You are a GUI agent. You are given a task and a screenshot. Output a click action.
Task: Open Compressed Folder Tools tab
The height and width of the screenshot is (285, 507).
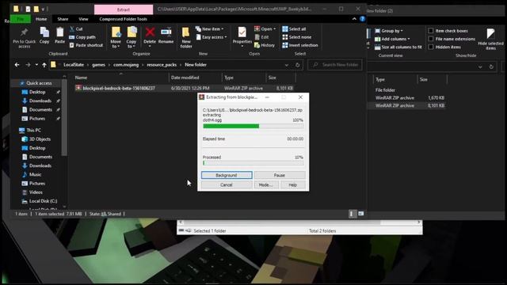coord(124,19)
